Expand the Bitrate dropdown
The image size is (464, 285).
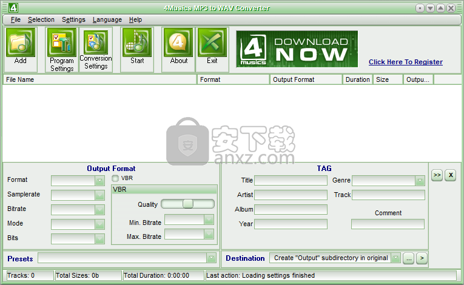(99, 210)
